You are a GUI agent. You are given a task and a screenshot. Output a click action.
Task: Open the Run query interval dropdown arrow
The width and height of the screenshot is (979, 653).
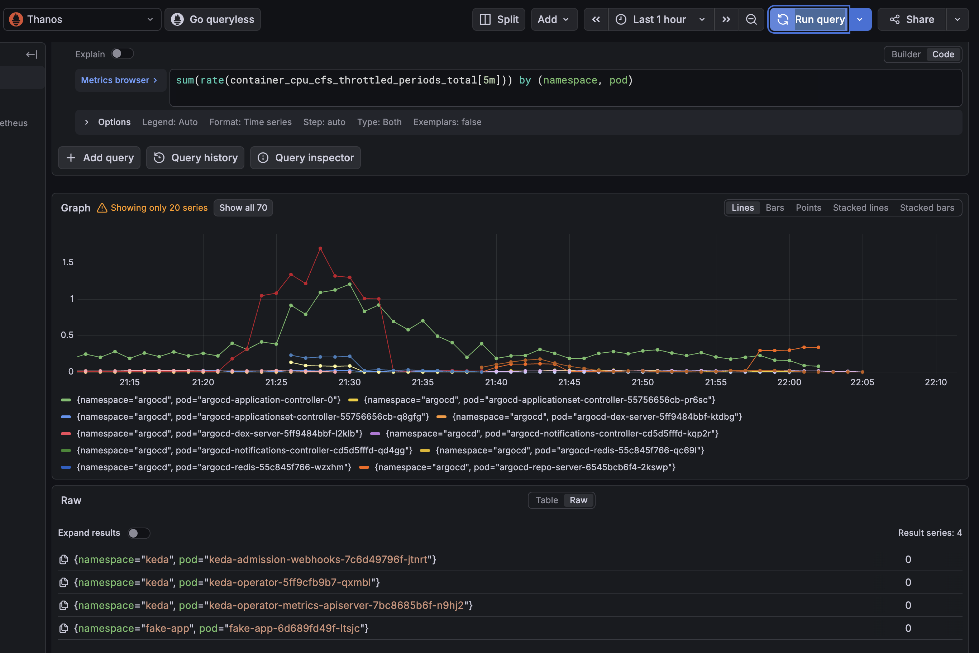(x=860, y=20)
